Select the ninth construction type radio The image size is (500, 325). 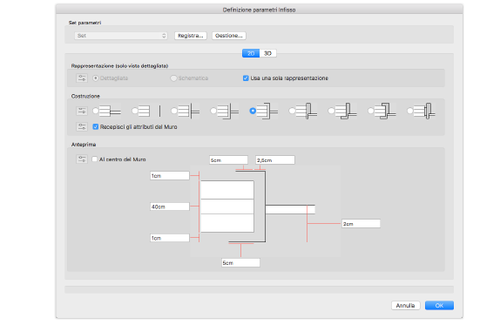(410, 111)
